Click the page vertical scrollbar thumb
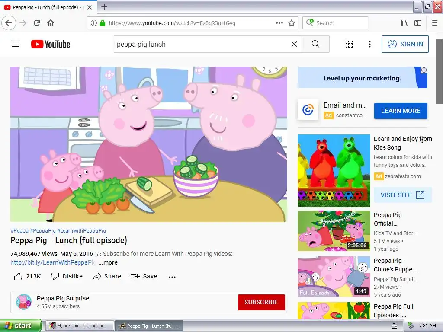This screenshot has height=332, width=443. click(439, 71)
